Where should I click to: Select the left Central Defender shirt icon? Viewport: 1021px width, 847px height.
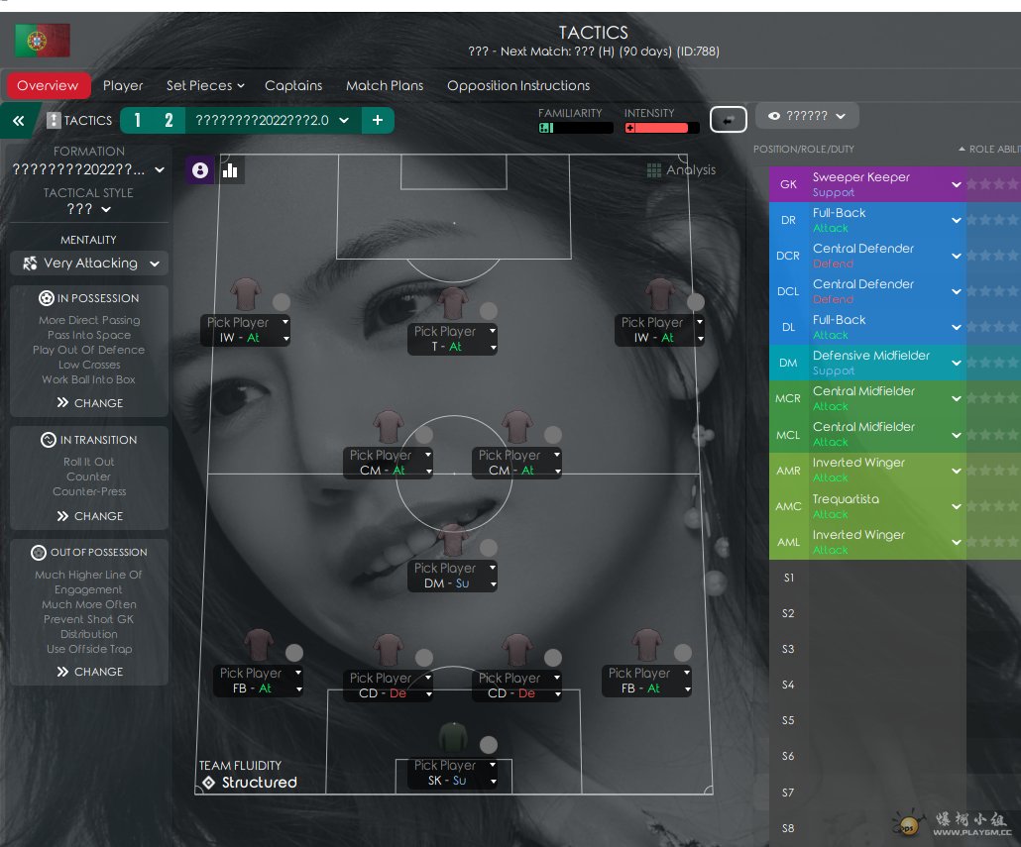389,650
